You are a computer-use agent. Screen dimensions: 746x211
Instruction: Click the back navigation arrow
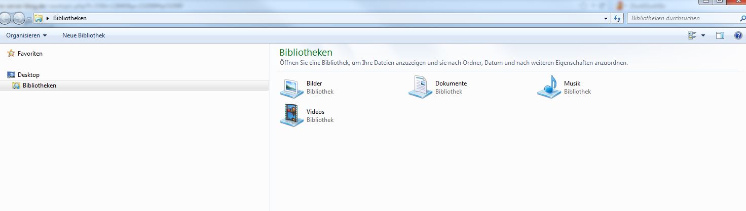[6, 18]
